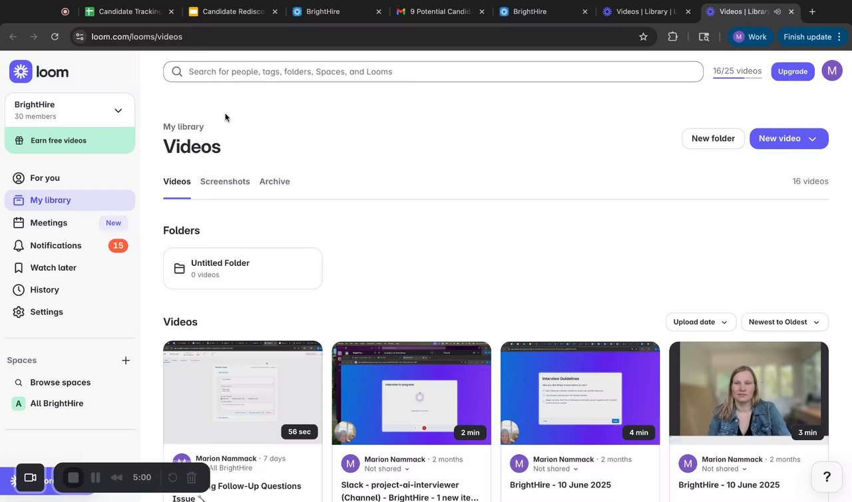Go back in browser
The width and height of the screenshot is (852, 502).
(13, 37)
